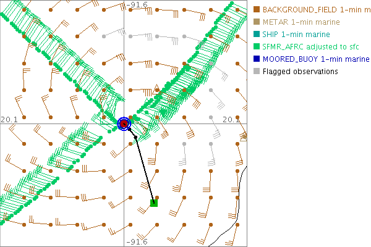The image size is (371, 247).
Task: Click the tan METAR legend square
Action: coord(256,22)
